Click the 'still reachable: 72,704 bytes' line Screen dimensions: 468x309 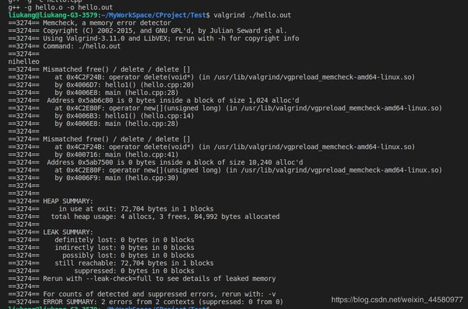pos(111,263)
